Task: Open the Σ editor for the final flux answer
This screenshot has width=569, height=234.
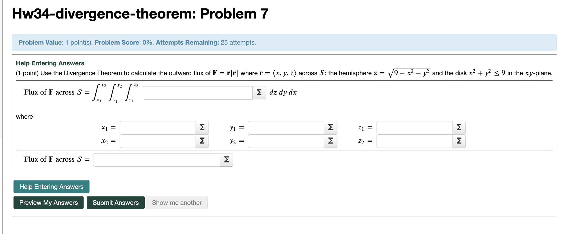Action: (226, 160)
